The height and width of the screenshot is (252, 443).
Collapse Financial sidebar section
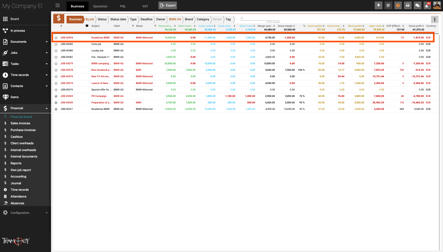click(x=47, y=108)
